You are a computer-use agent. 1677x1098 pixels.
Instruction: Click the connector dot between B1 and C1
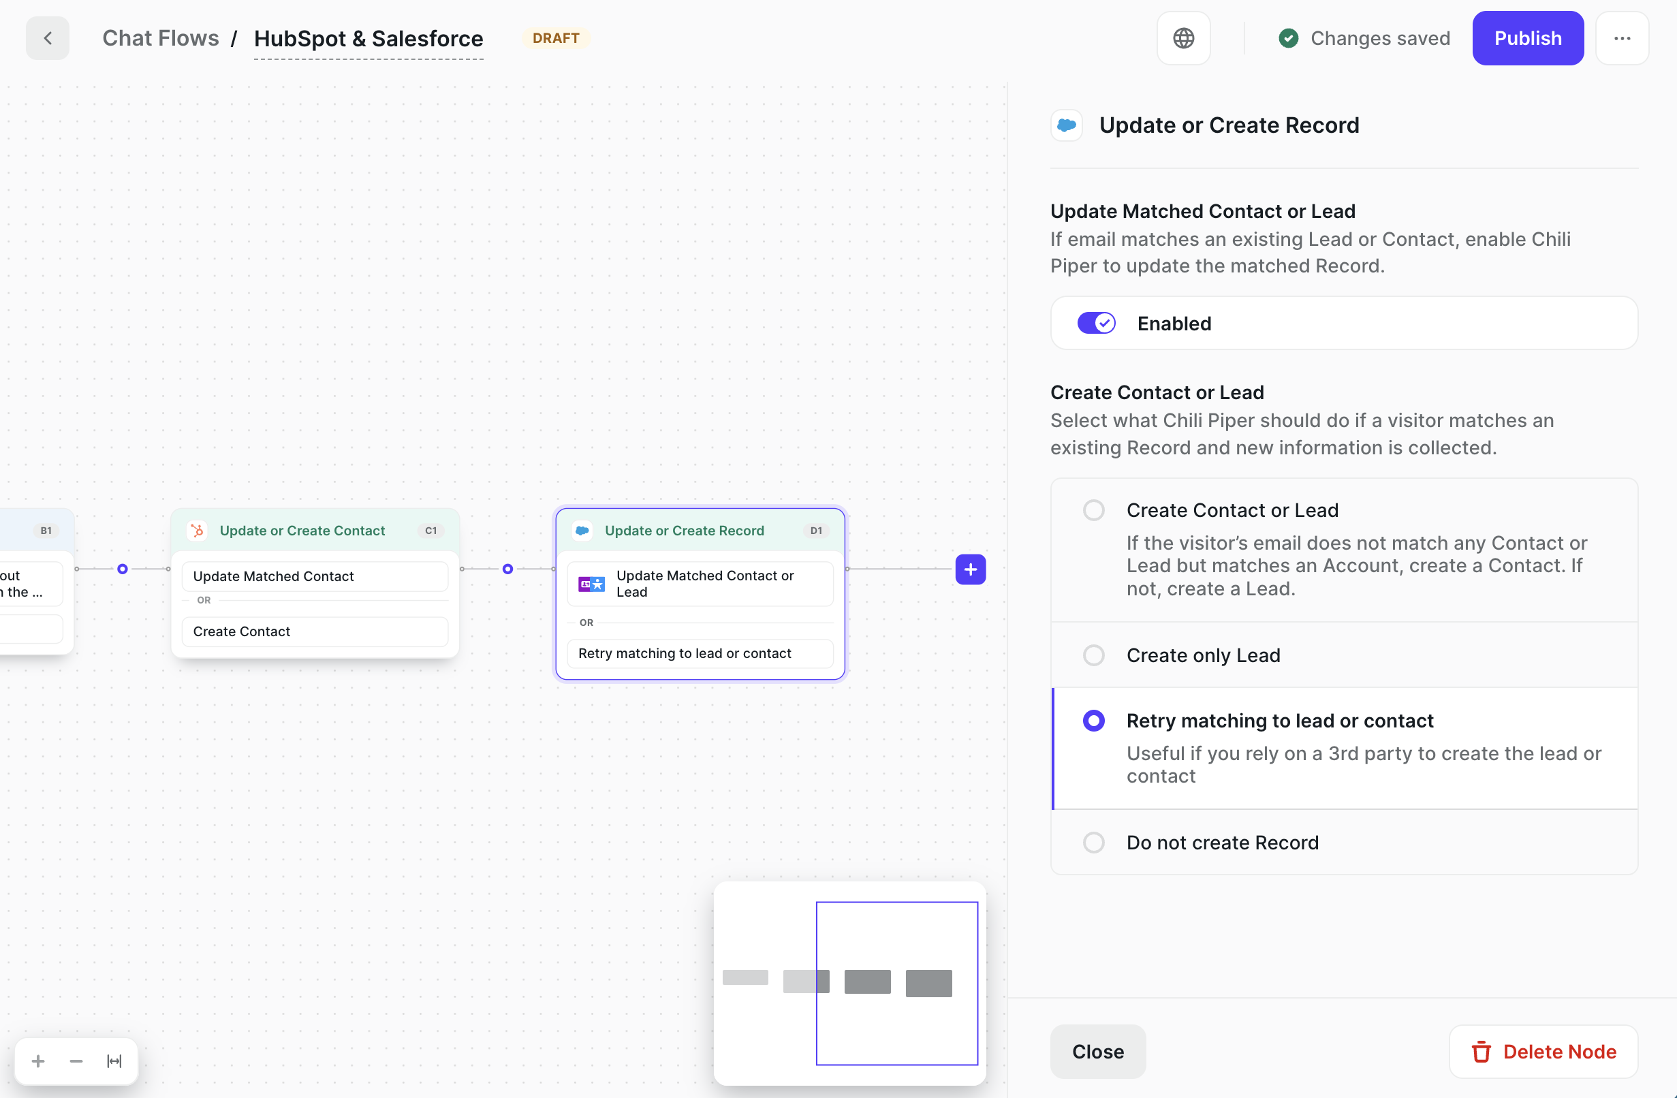(x=123, y=569)
